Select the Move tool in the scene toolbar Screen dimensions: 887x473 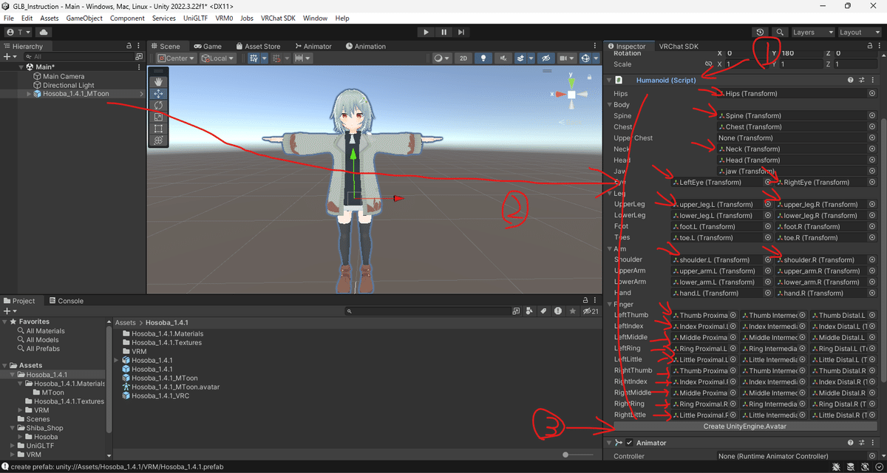(158, 94)
